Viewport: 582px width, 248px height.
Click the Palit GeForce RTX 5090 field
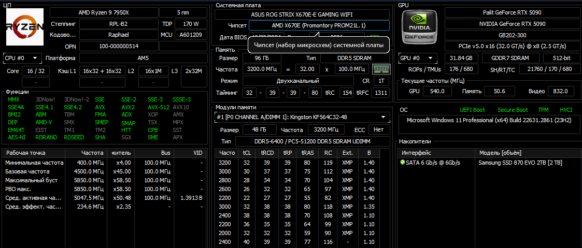(x=512, y=12)
